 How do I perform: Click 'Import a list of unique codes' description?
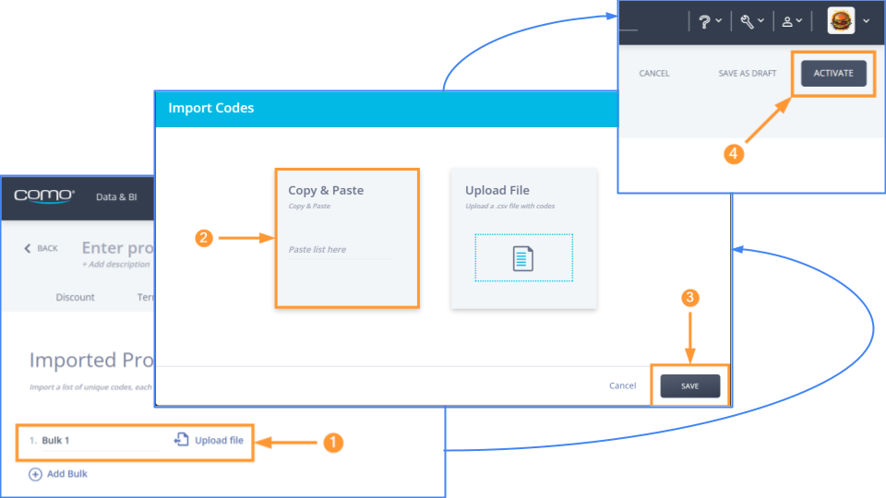point(90,387)
